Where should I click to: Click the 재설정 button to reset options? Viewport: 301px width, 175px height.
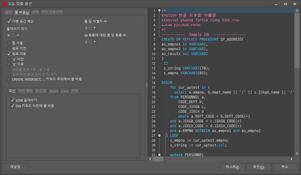click(15, 167)
